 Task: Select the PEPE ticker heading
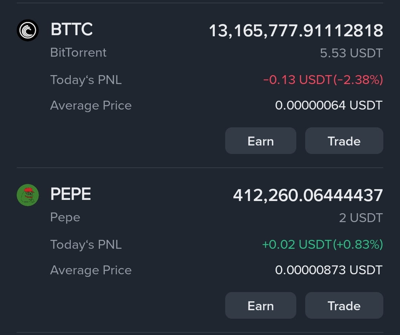tap(71, 194)
